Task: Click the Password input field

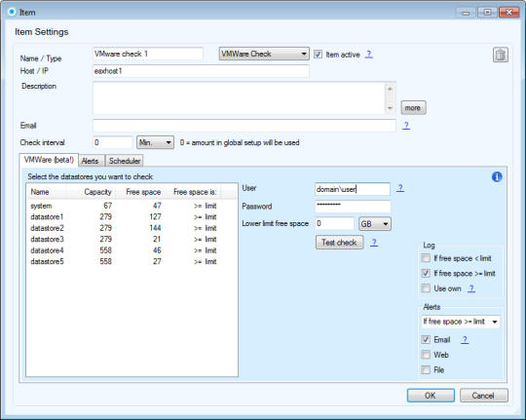Action: (x=353, y=207)
